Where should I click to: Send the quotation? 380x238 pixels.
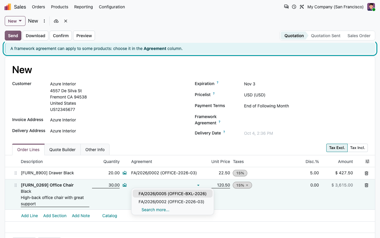[x=13, y=36]
